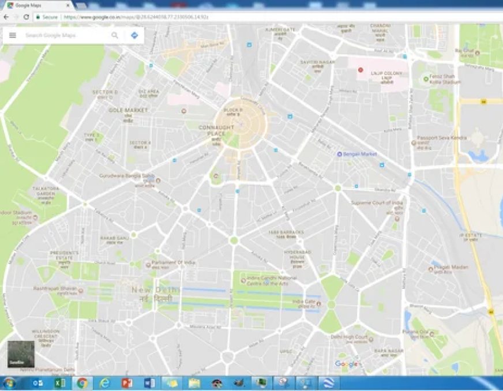Screen dimensions: 503x391
Task: Click the Willingdon Crescent label
Action: (46, 334)
